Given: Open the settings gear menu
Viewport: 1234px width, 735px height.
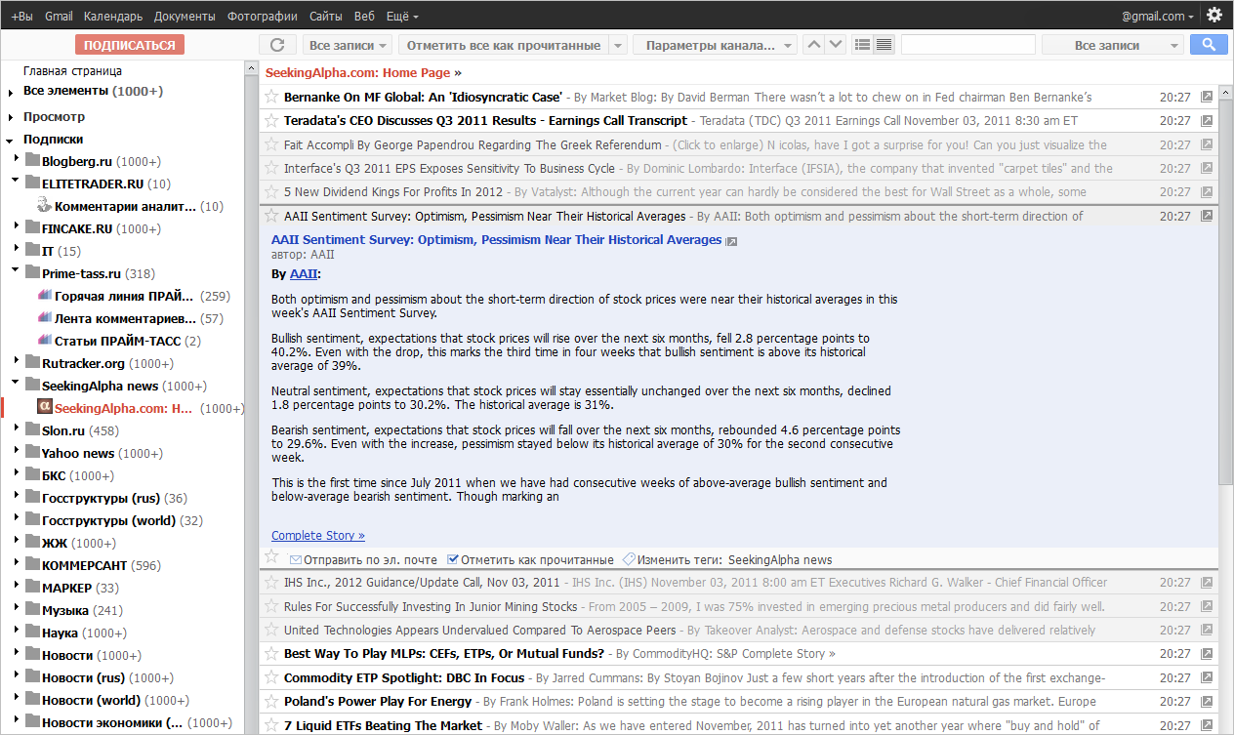Looking at the screenshot, I should coord(1213,15).
